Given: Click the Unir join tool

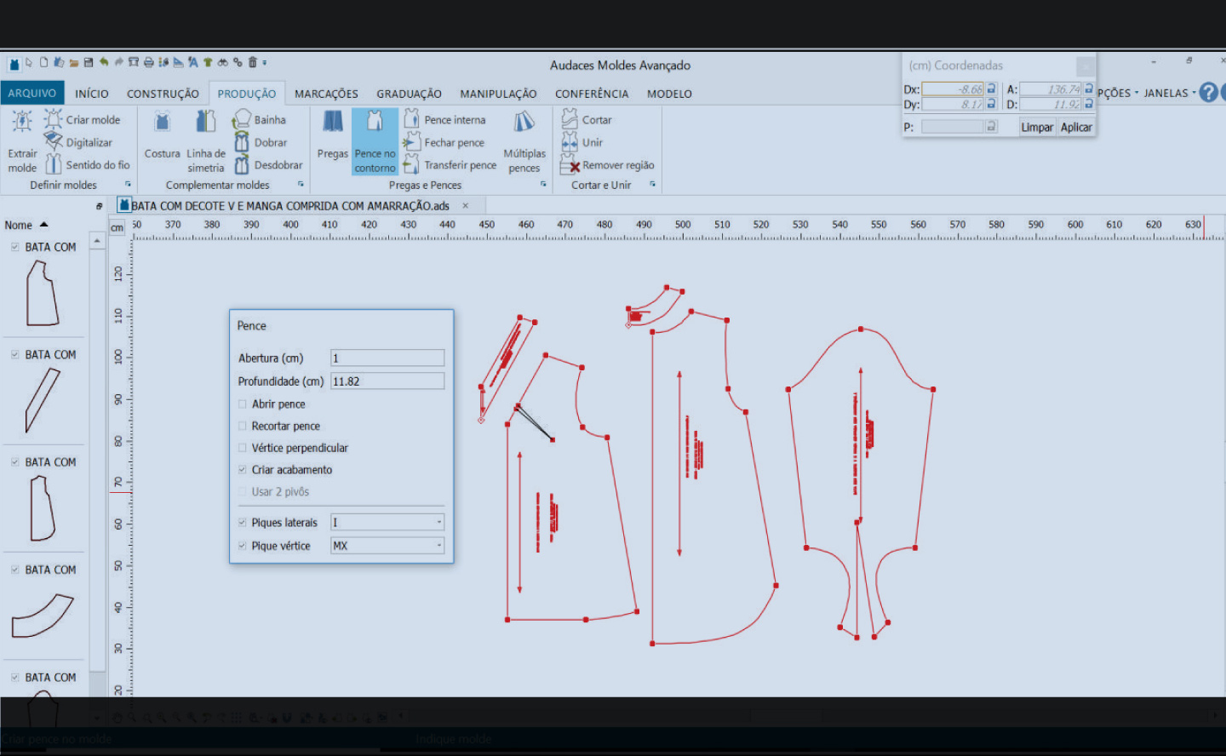Looking at the screenshot, I should pos(583,142).
